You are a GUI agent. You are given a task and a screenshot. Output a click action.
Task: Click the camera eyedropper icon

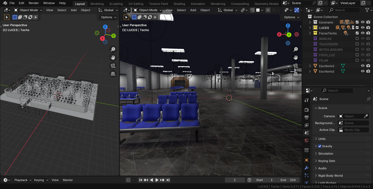pyautogui.click(x=366, y=116)
